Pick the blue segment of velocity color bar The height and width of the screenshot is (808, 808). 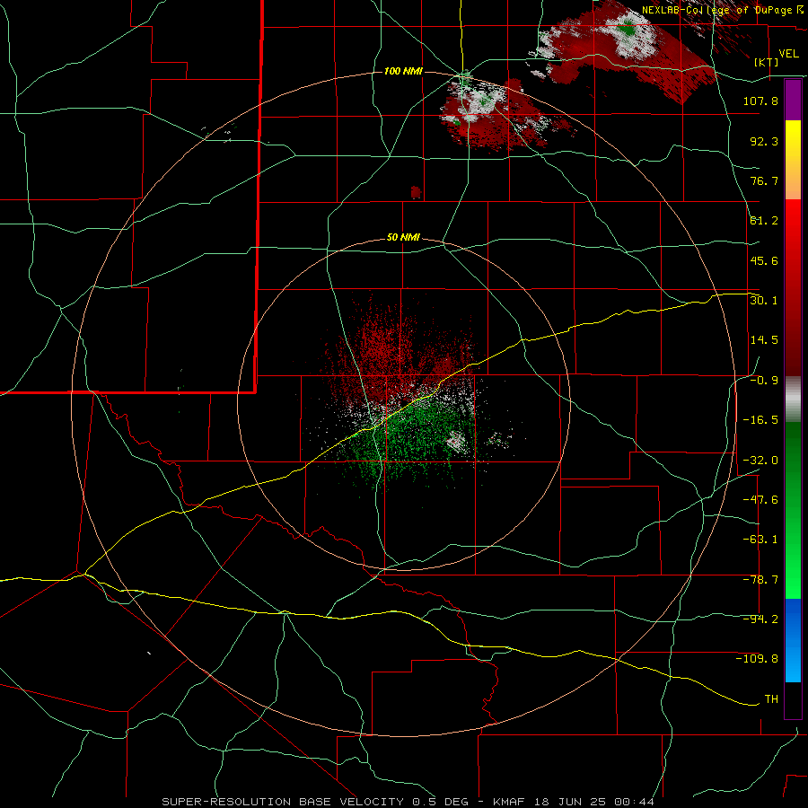793,640
